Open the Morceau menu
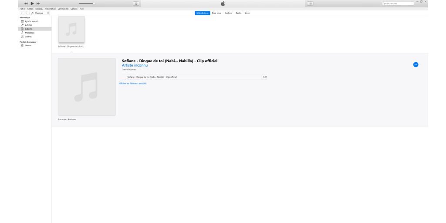 39,9
